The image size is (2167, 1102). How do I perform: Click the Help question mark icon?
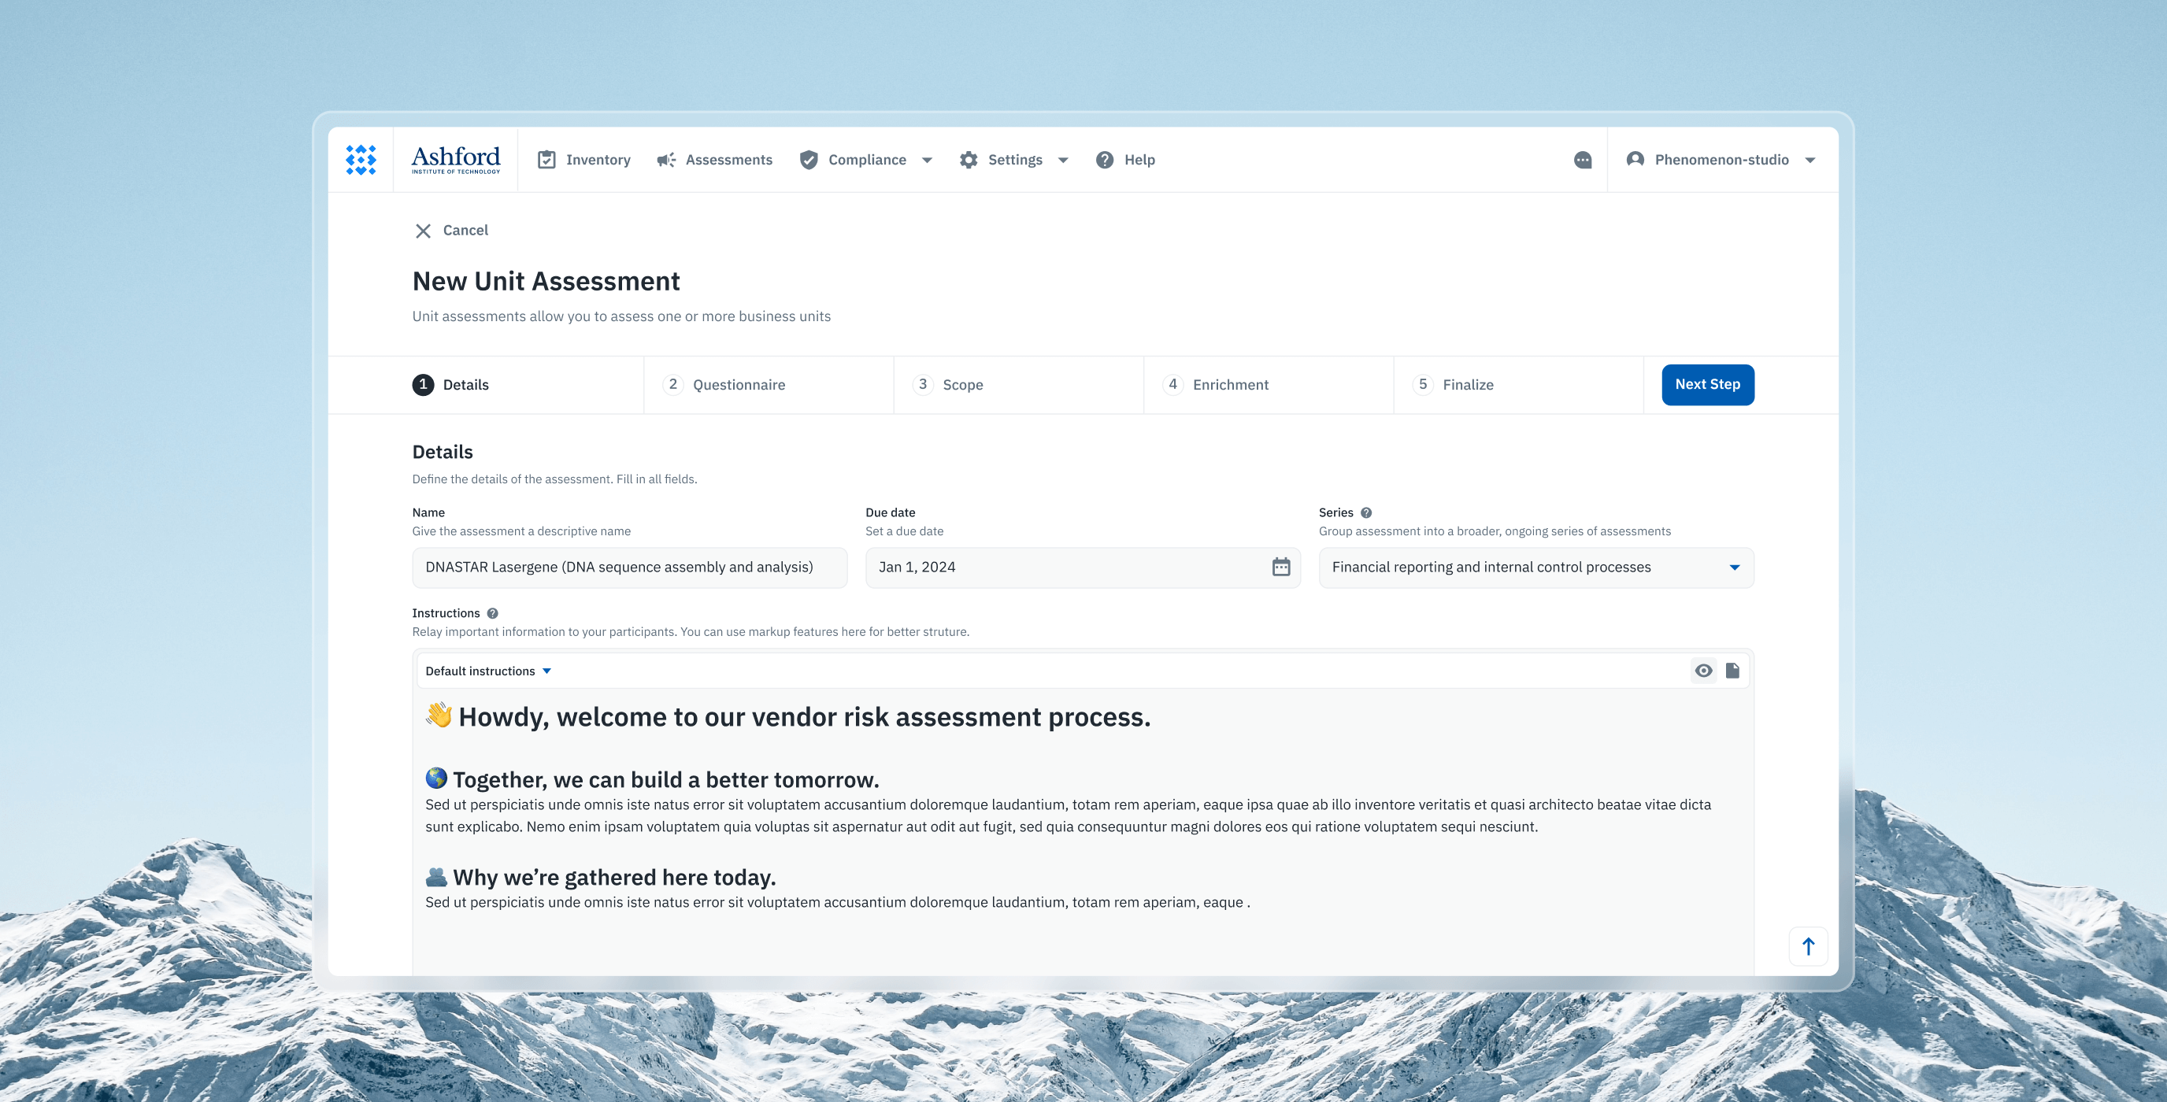coord(1103,159)
